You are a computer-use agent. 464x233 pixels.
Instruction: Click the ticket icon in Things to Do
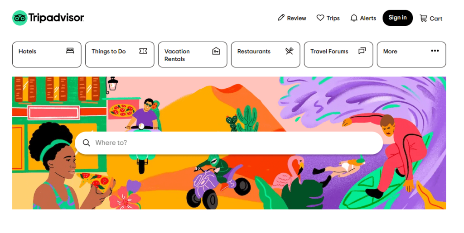[143, 51]
